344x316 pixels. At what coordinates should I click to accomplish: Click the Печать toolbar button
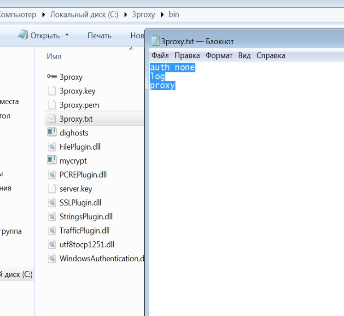click(x=99, y=35)
